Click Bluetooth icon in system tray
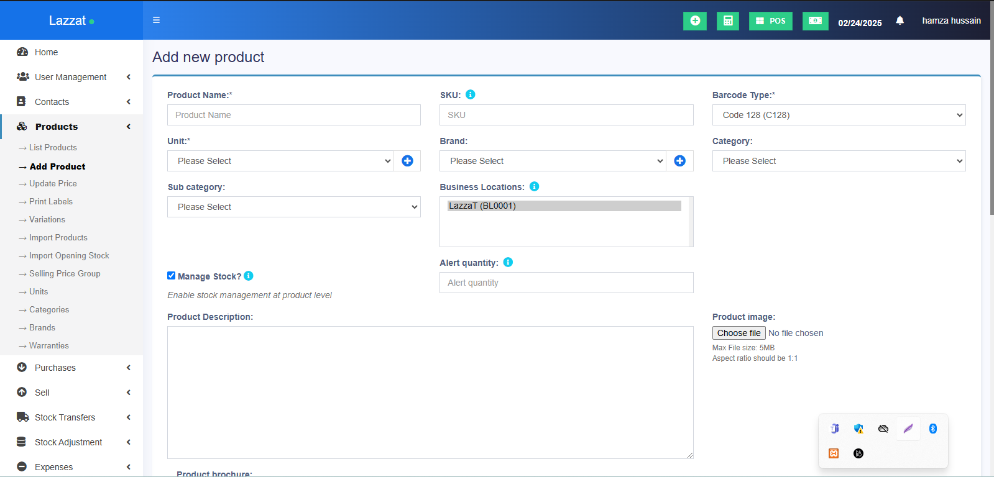The image size is (994, 477). tap(932, 429)
